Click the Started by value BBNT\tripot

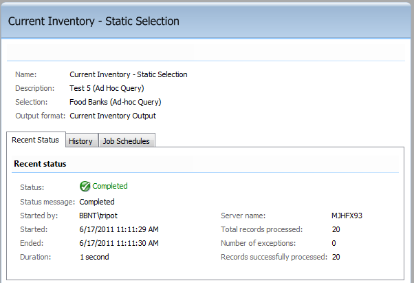tap(98, 216)
